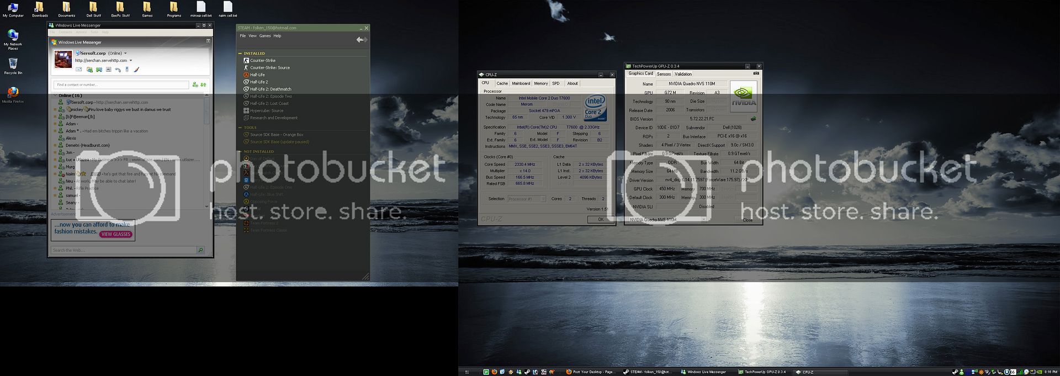The image size is (1060, 376).
Task: Open the Recycle Bin
Action: pos(13,66)
